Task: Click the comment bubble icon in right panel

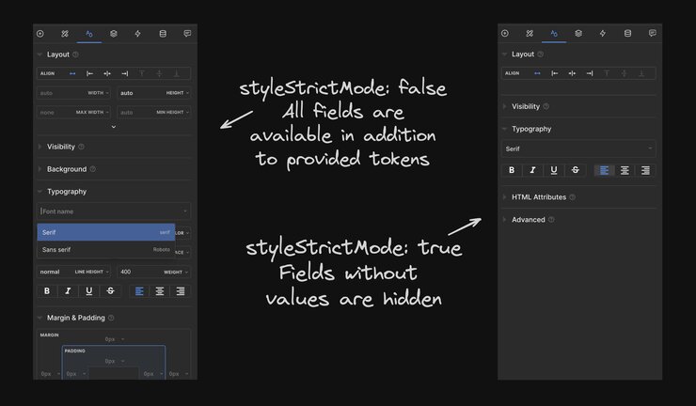Action: (x=652, y=33)
